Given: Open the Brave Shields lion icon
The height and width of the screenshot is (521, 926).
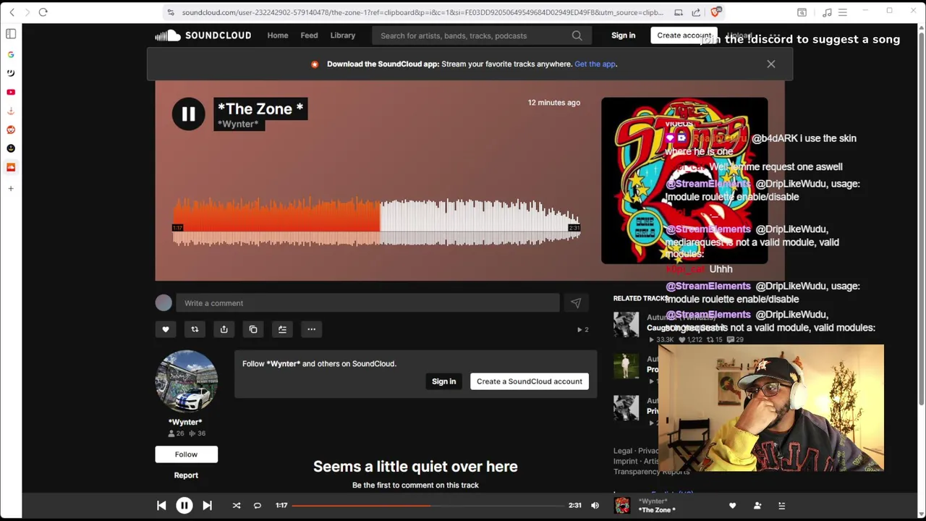Looking at the screenshot, I should pyautogui.click(x=715, y=12).
